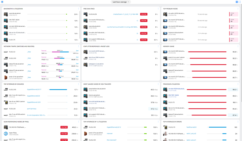
Task: Open FastEthernet0/0 interface link
Action: (x=191, y=127)
